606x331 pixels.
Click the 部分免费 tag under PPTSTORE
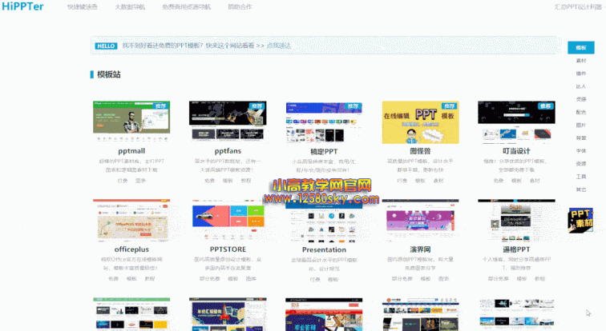click(x=209, y=278)
